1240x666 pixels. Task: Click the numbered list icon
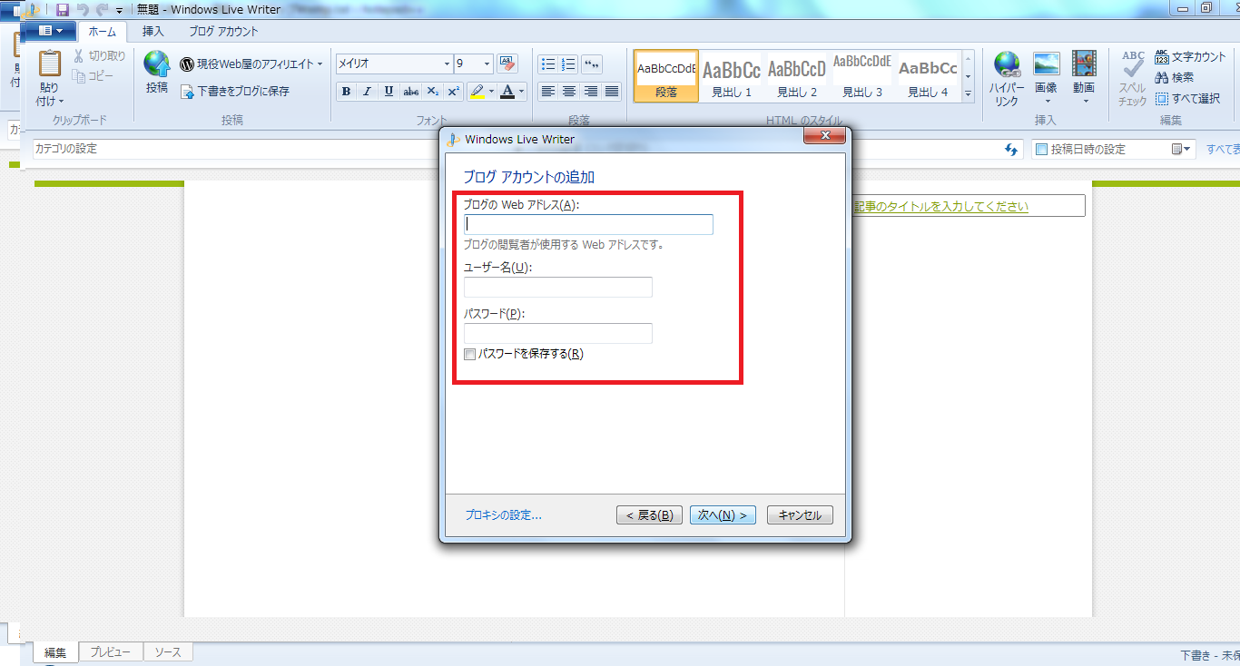pos(569,64)
